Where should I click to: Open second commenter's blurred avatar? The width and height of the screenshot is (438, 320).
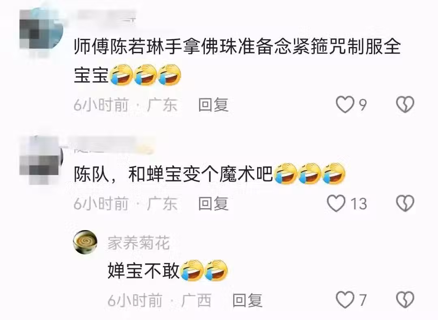coord(41,160)
